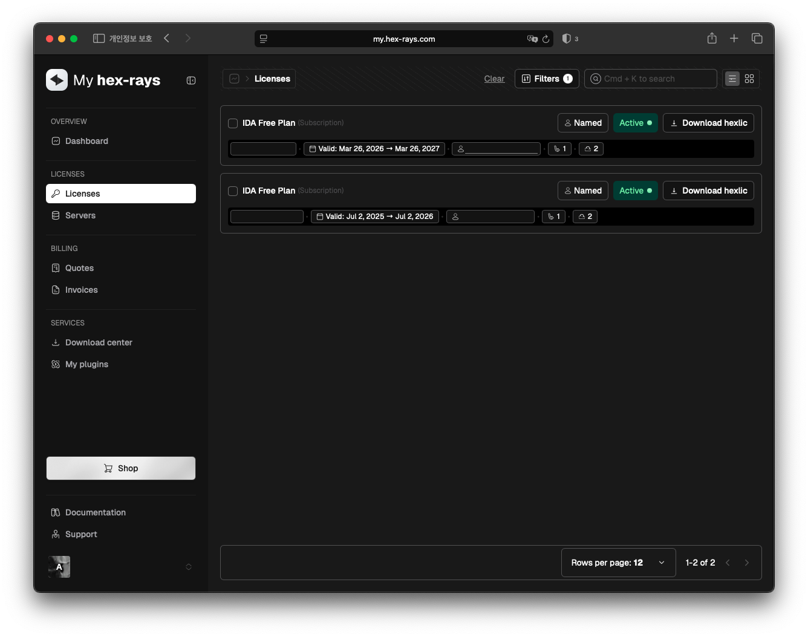The image size is (808, 637).
Task: Go to Download center
Action: [x=99, y=342]
